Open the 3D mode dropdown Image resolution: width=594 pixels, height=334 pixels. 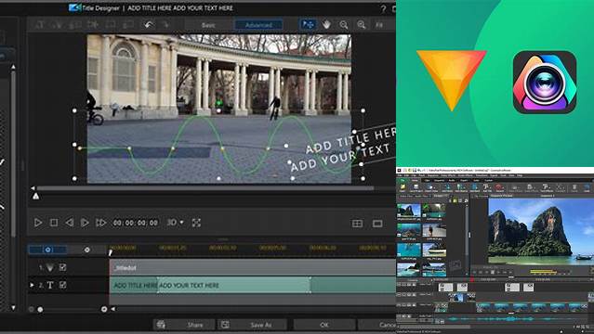176,223
